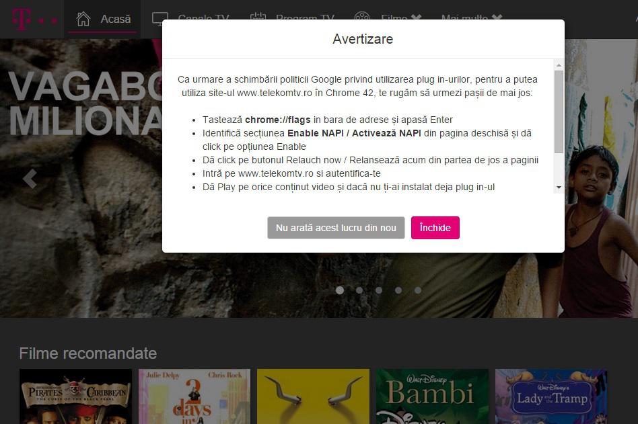The image size is (638, 424).
Task: Click Nu arată acest lucru din nou
Action: coord(336,228)
